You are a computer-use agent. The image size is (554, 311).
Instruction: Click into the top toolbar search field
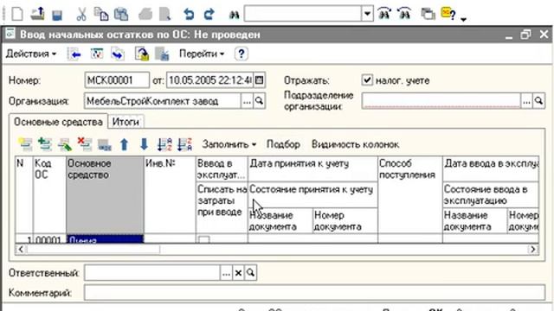[x=303, y=14]
